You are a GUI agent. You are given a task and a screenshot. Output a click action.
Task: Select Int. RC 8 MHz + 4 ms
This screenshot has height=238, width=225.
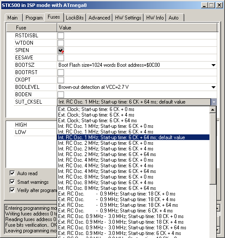pyautogui.click(x=133, y=183)
